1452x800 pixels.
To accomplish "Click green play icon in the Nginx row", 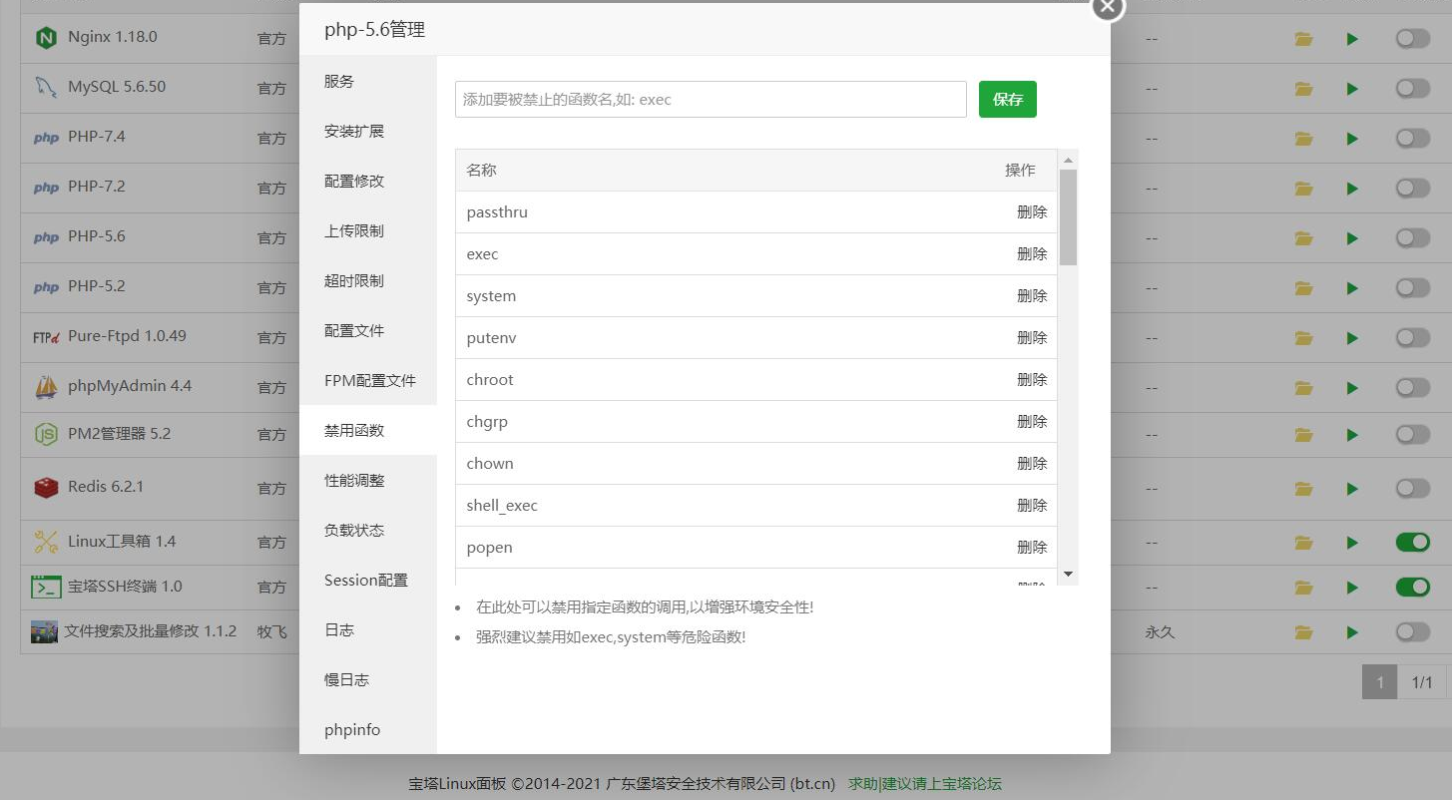I will pyautogui.click(x=1352, y=39).
